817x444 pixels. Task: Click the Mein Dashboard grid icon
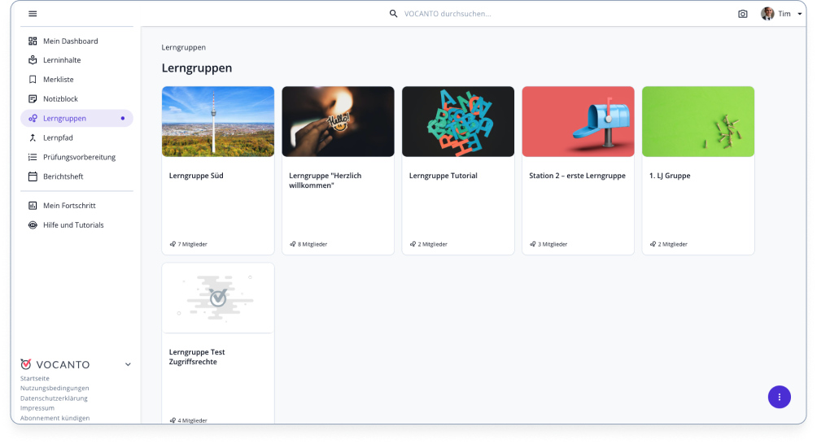[33, 41]
